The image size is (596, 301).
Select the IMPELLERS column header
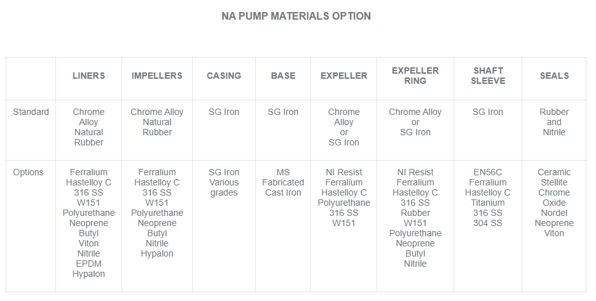[x=157, y=76]
